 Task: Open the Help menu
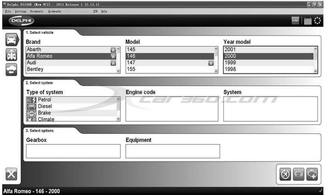click(104, 11)
